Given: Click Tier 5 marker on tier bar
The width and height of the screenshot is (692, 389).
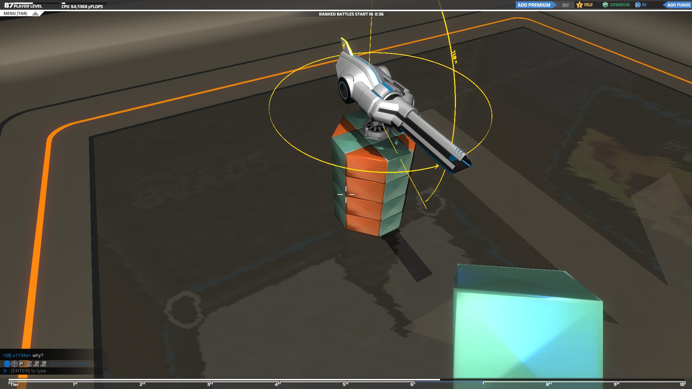Looking at the screenshot, I should [345, 384].
